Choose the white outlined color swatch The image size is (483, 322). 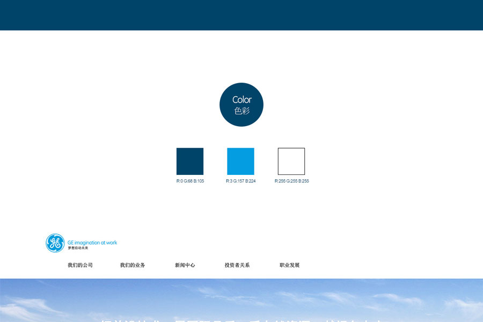[291, 162]
